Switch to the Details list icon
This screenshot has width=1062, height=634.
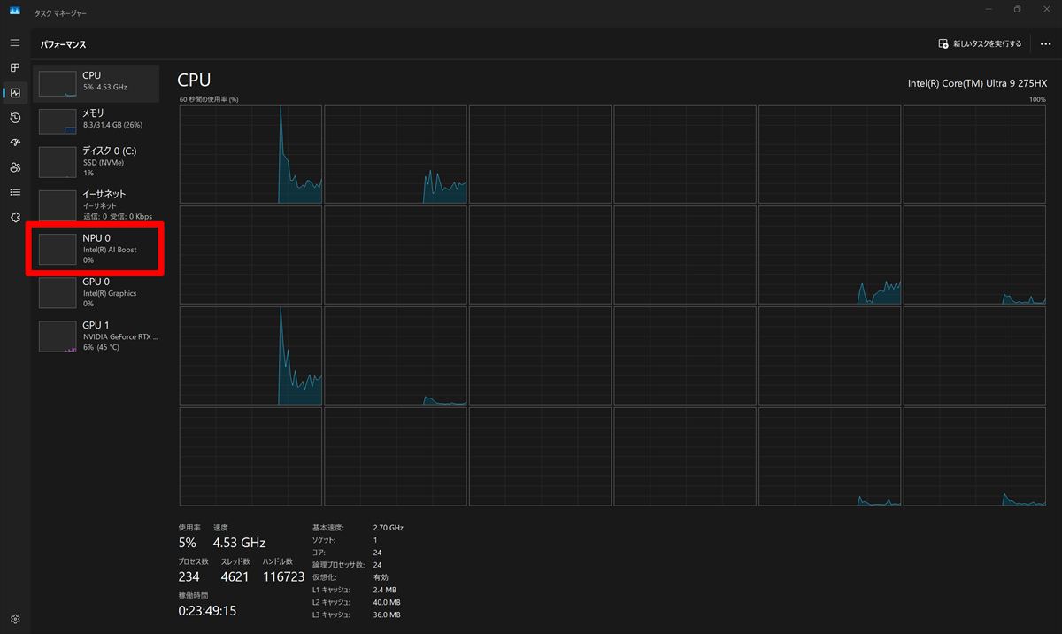(15, 192)
